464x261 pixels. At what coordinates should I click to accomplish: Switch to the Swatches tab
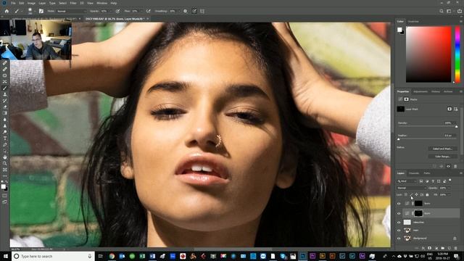pyautogui.click(x=413, y=22)
